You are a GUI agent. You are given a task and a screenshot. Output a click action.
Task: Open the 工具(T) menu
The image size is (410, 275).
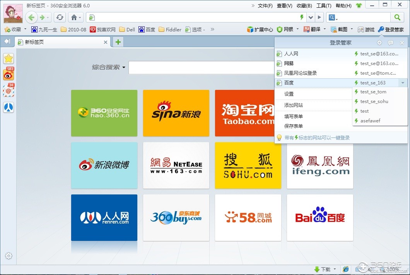[x=324, y=6]
